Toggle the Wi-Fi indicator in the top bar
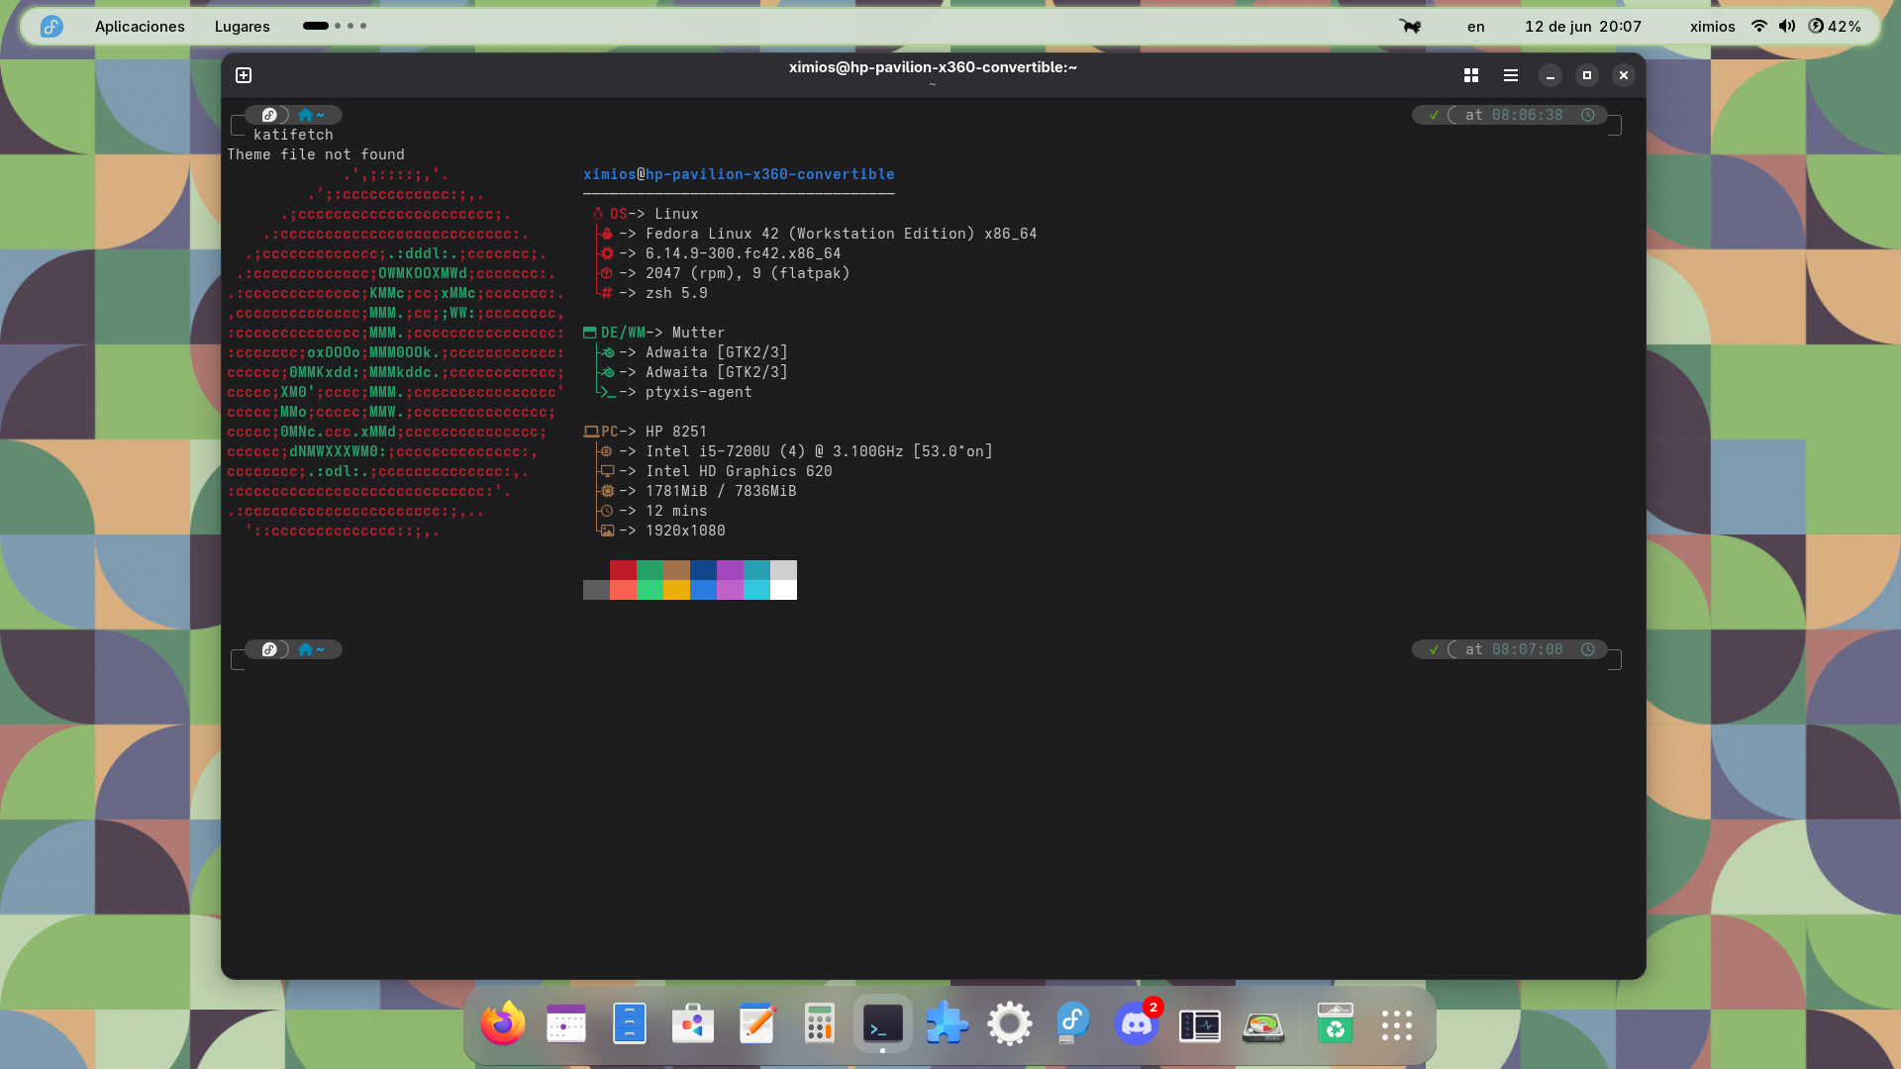Screen dimensions: 1901x1069 pos(1758,26)
